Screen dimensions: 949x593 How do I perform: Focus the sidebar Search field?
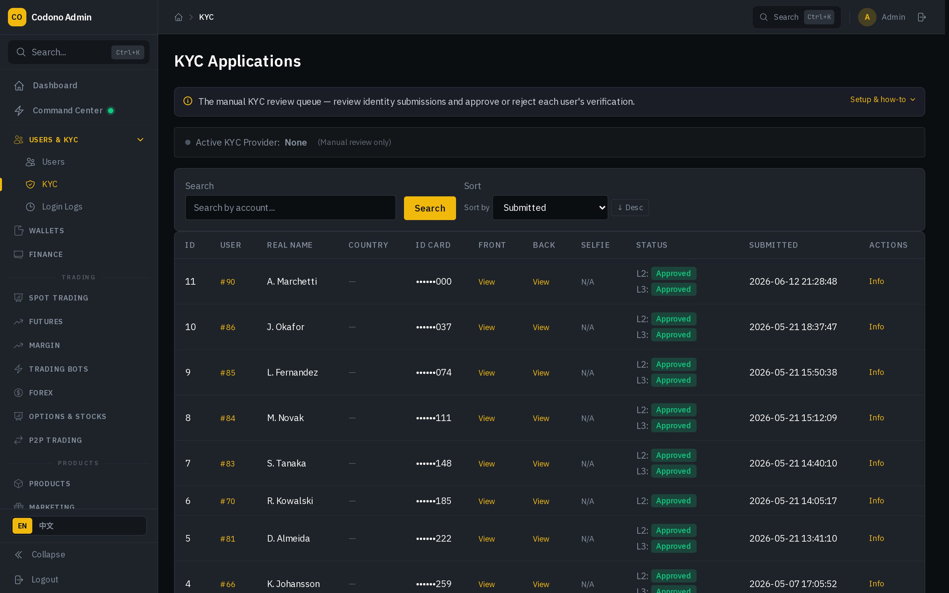coord(78,52)
